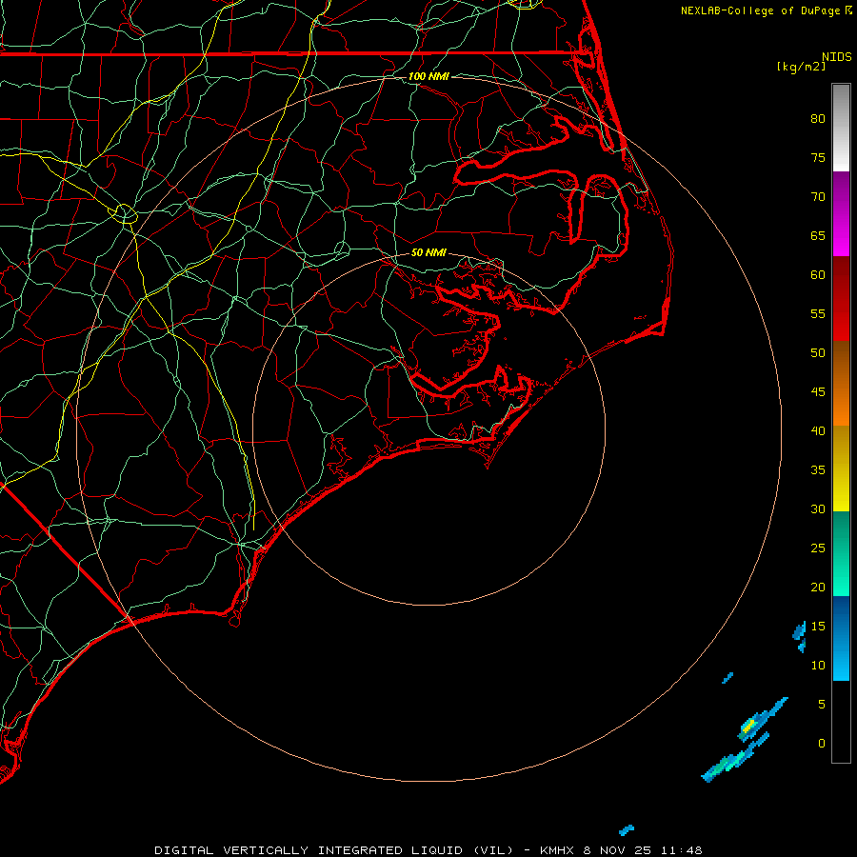Select the 50 NMI range ring label
The height and width of the screenshot is (857, 857).
(x=428, y=252)
